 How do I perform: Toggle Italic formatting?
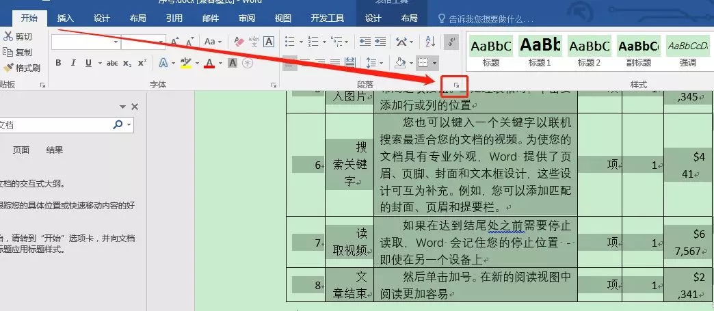pos(73,63)
